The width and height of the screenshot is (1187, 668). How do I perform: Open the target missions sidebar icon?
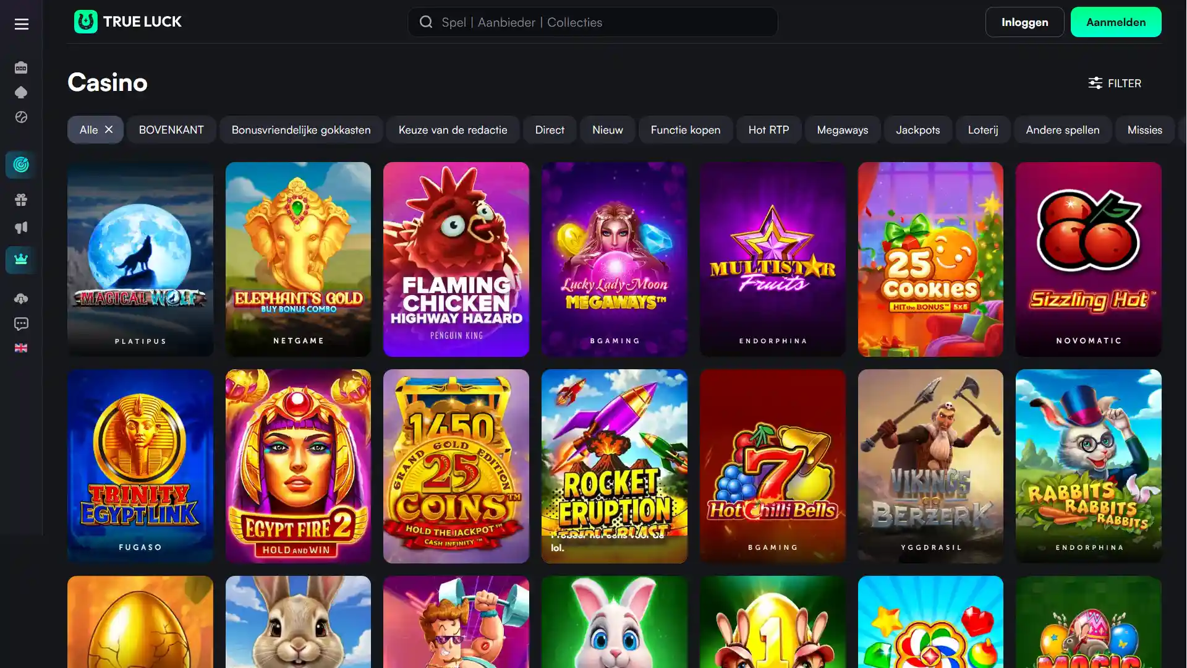tap(21, 165)
